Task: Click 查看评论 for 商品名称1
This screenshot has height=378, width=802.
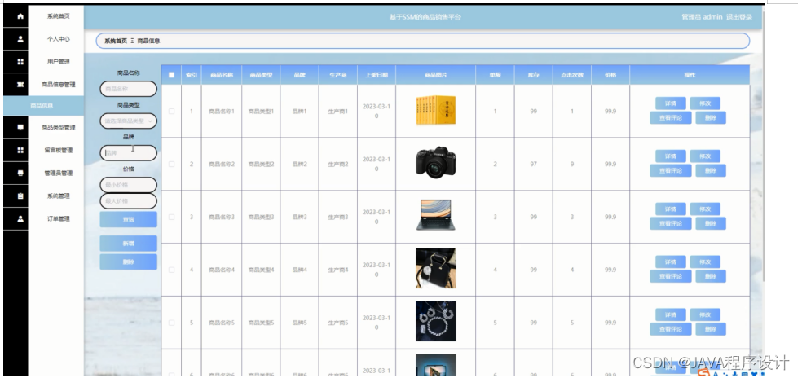Action: point(671,117)
